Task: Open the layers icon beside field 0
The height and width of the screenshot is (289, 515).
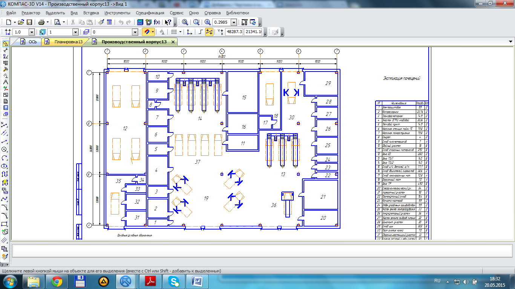Action: (x=86, y=32)
